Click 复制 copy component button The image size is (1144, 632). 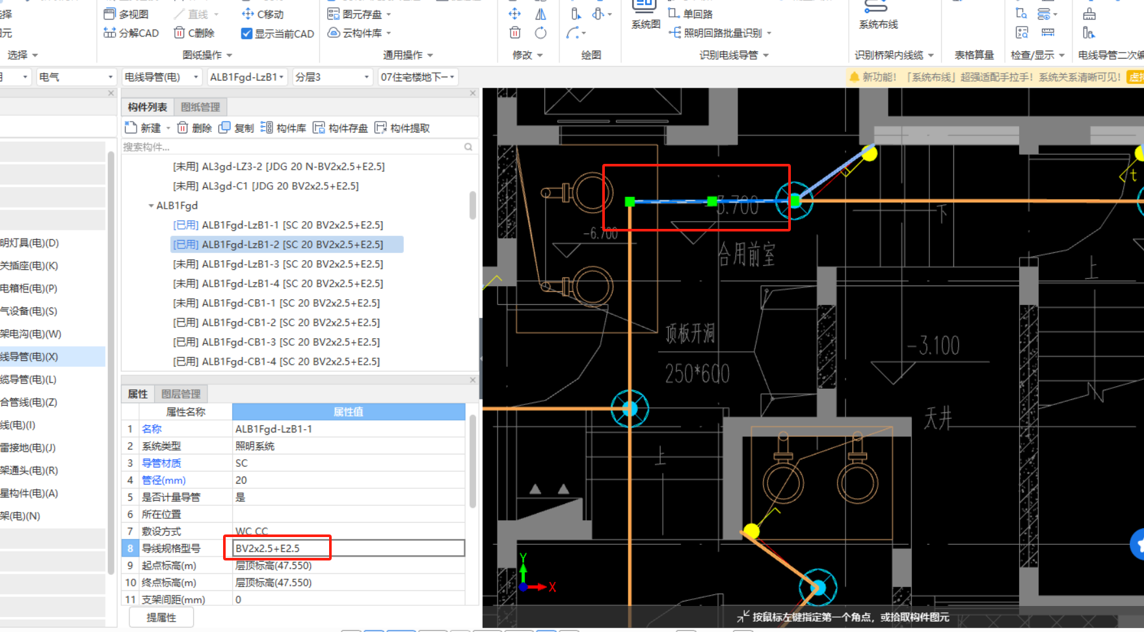click(x=236, y=128)
